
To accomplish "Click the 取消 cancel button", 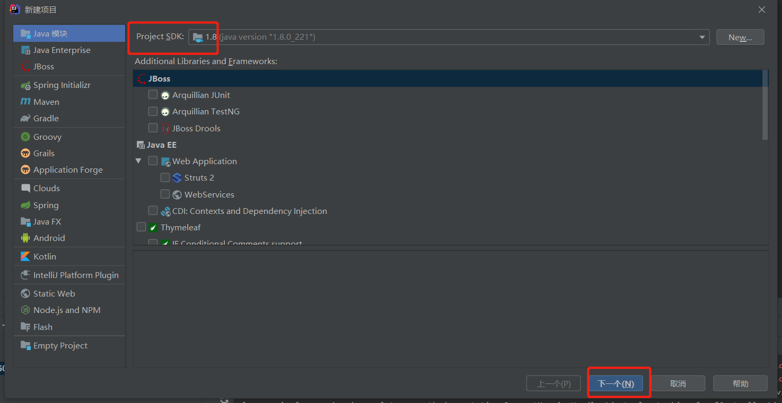I will point(678,383).
